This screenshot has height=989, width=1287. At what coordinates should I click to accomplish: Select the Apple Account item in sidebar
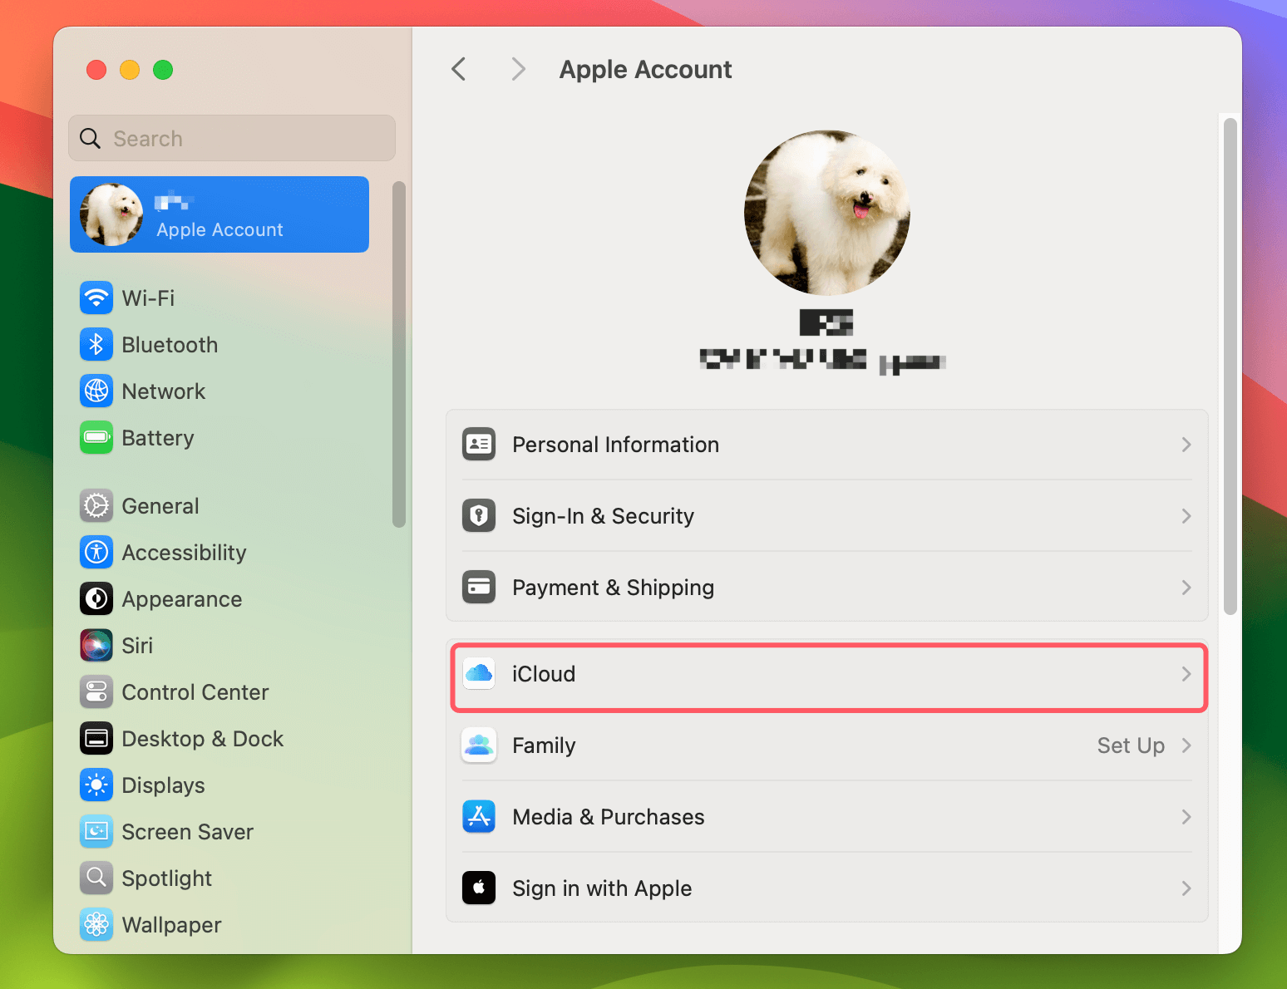point(219,214)
